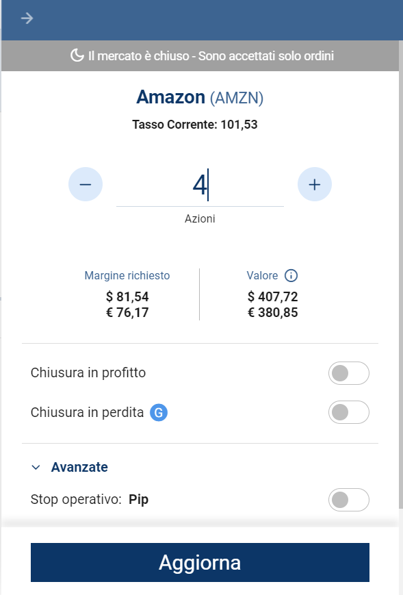
Task: Click the Tasso Corrente rate text
Action: 195,125
